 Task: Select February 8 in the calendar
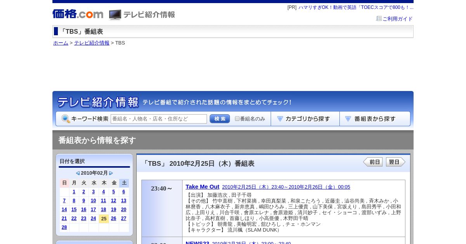point(74,201)
